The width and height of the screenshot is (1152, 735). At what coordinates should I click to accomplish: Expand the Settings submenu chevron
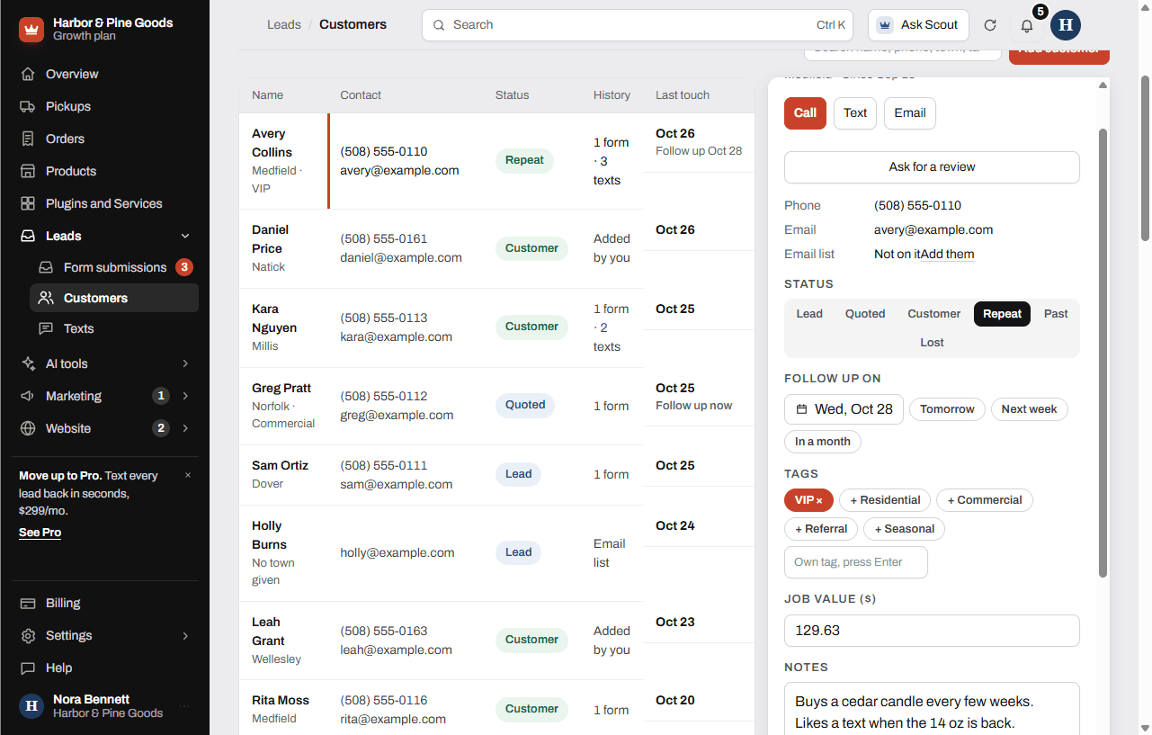coord(185,635)
